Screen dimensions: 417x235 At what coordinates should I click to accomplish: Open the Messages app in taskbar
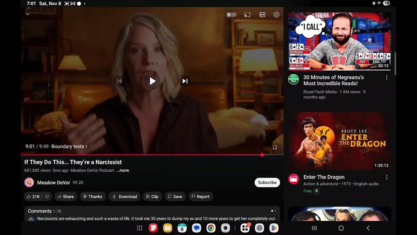click(196, 228)
